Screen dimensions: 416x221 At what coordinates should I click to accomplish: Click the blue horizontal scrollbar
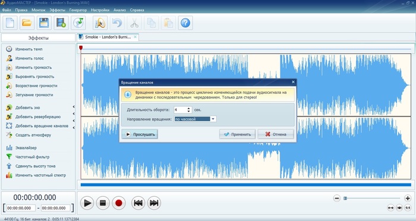[245, 185]
